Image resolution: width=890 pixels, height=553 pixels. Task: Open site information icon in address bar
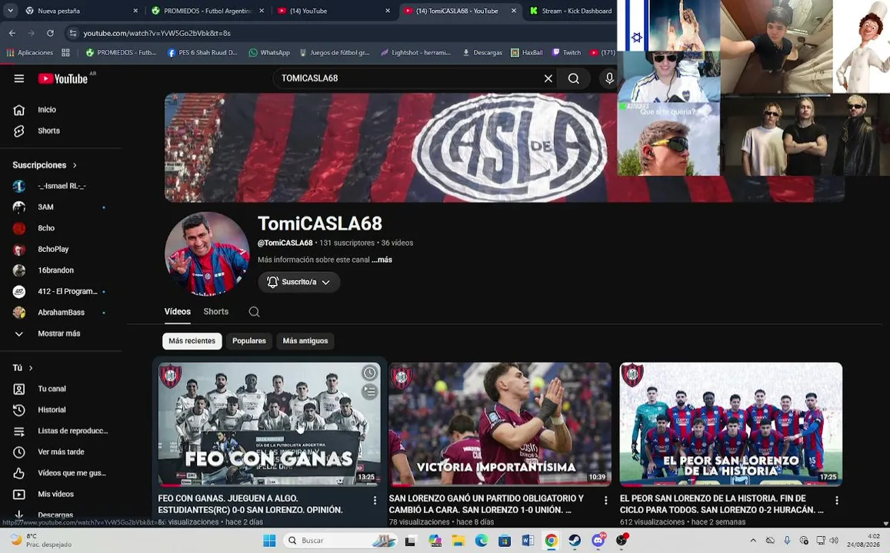click(x=72, y=34)
